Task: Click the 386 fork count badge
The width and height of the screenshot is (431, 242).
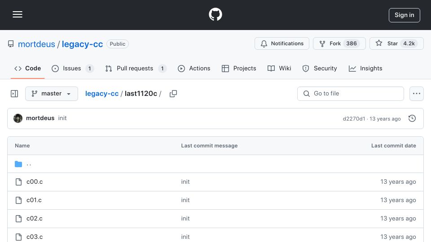Action: click(x=351, y=43)
